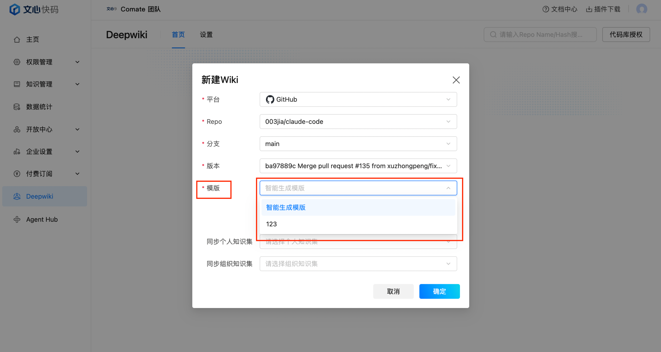
Task: Click the 插件下载 download icon
Action: pyautogui.click(x=589, y=9)
